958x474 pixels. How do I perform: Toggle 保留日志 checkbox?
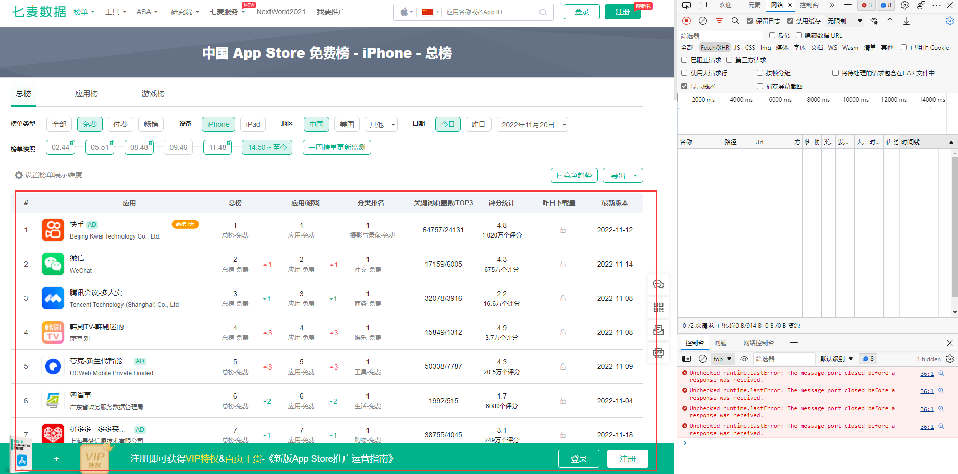pos(749,21)
